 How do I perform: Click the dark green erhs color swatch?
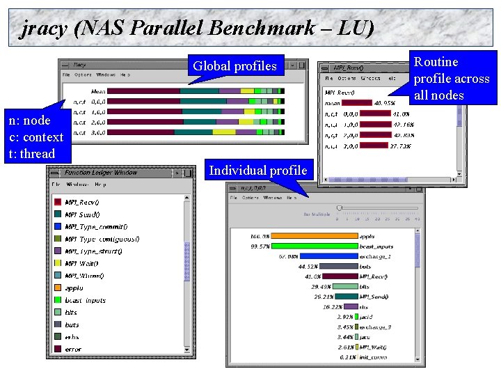[58, 336]
